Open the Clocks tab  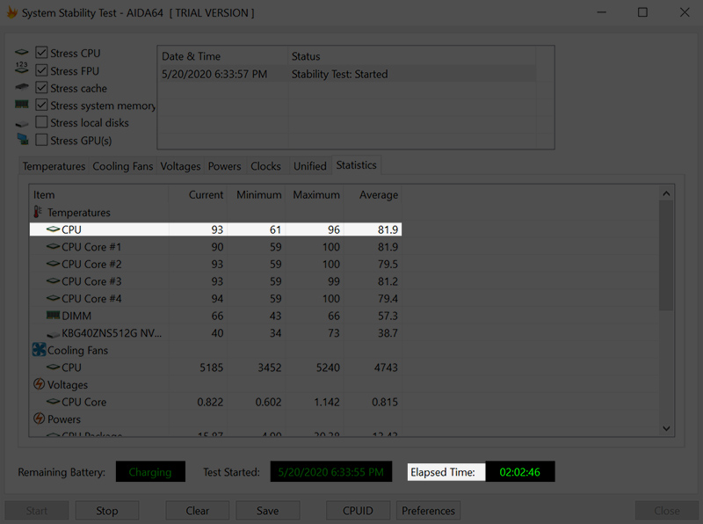pos(265,166)
